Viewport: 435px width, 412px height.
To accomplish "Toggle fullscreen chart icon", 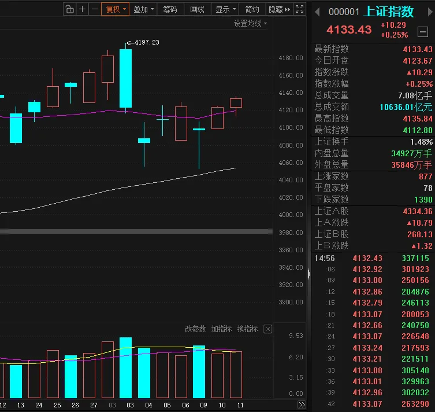I will tap(300, 9).
